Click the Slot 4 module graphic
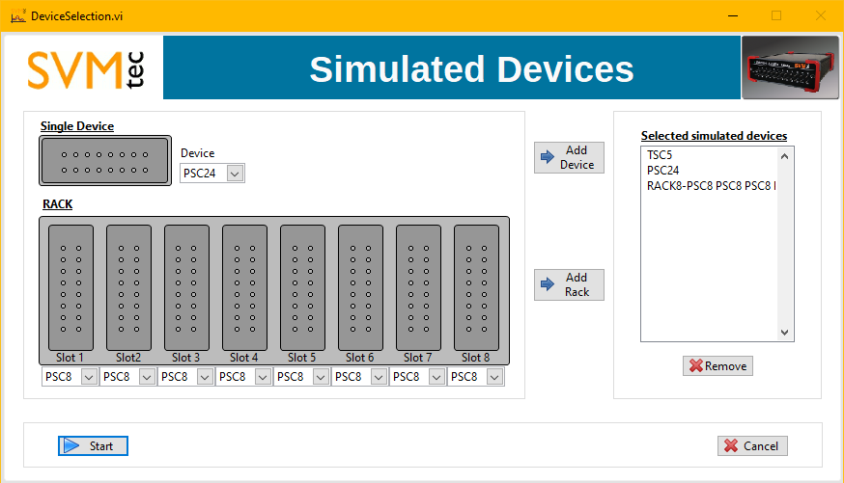The image size is (844, 483). [x=245, y=287]
